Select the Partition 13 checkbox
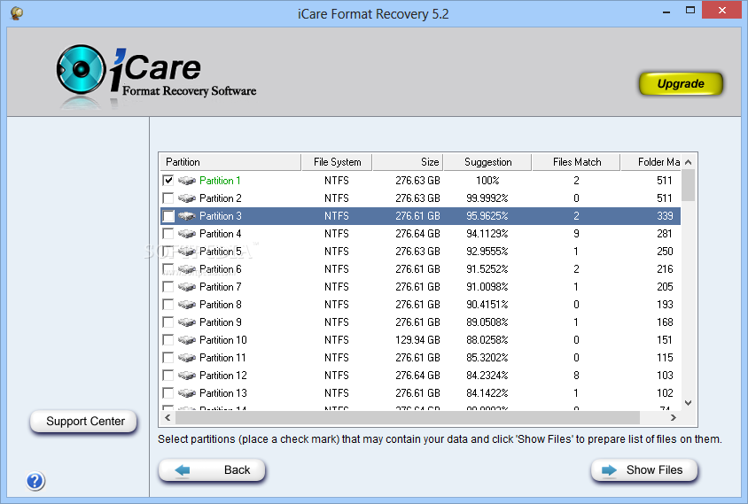 (x=168, y=393)
